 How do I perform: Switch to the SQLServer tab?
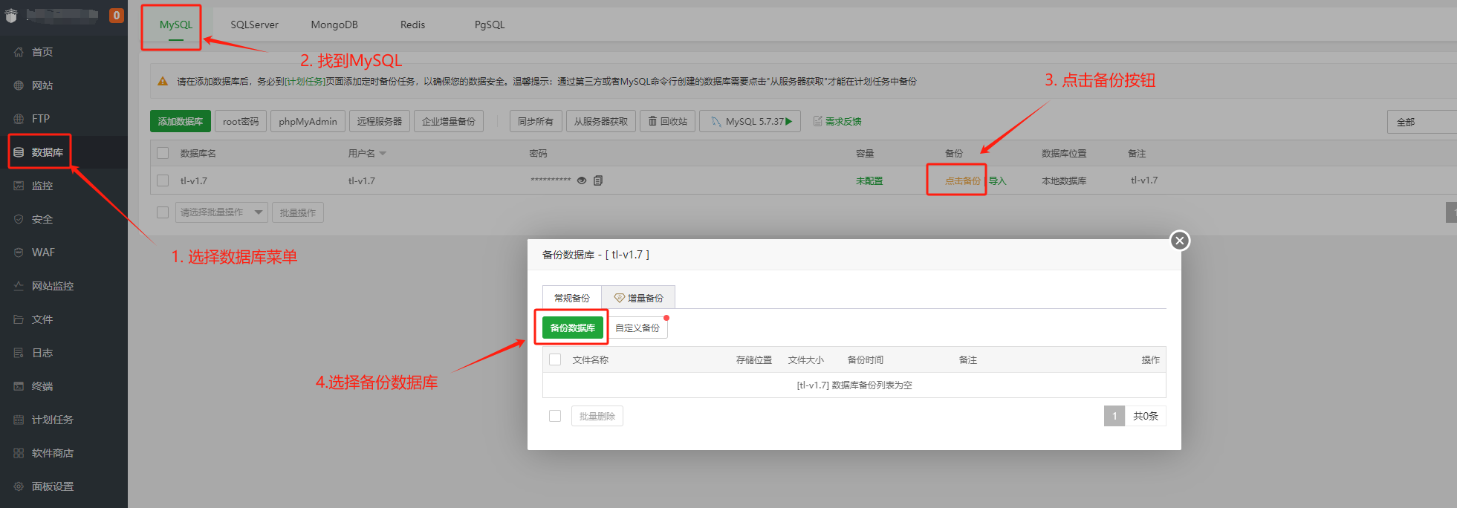click(x=254, y=25)
